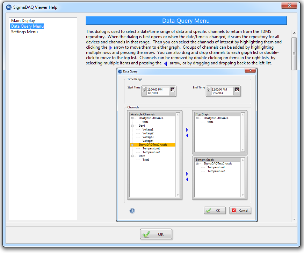Image resolution: width=304 pixels, height=253 pixels.
Task: Collapse cDAQ9191-18B4ABE in Available Channels
Action: pyautogui.click(x=132, y=118)
